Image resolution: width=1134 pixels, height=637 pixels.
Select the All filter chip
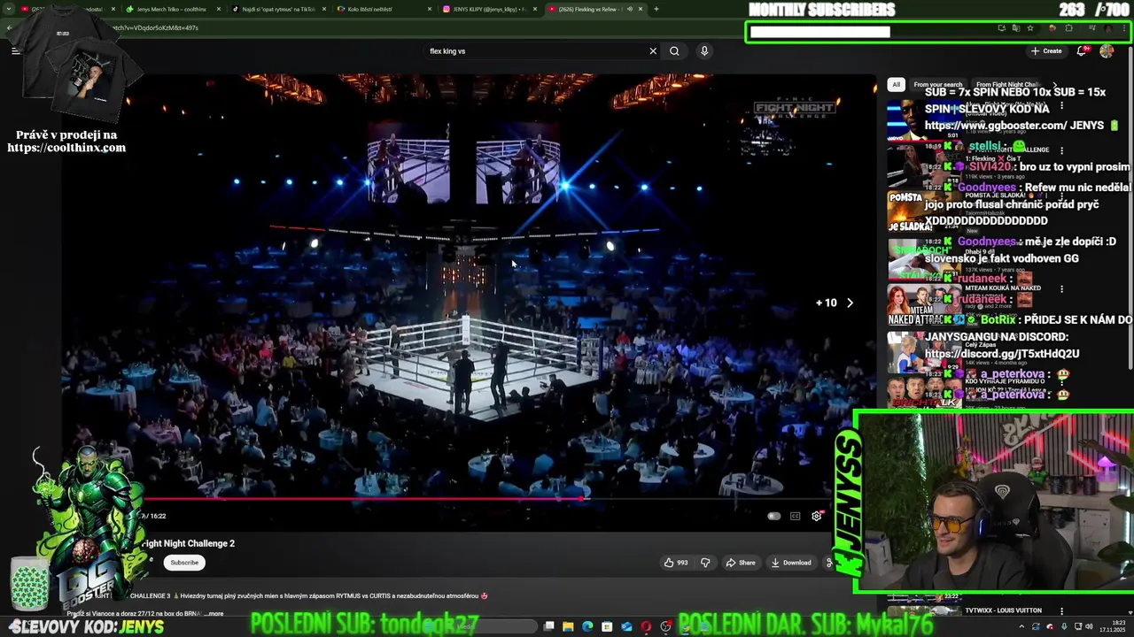[x=896, y=85]
